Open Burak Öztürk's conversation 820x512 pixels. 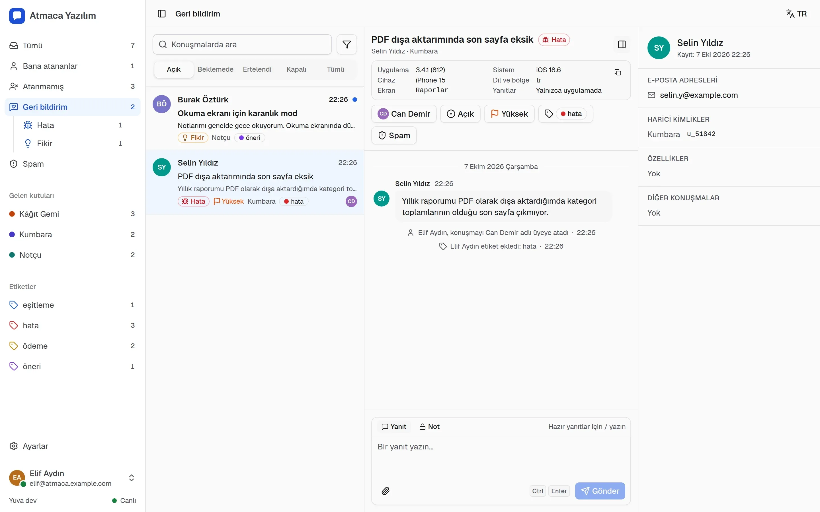pyautogui.click(x=255, y=118)
